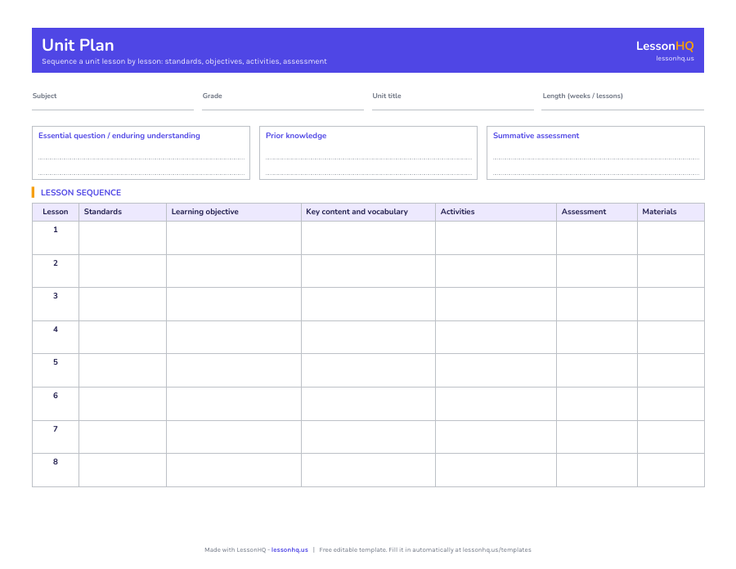
Task: Click the Prior knowledge box
Action: tap(369, 153)
